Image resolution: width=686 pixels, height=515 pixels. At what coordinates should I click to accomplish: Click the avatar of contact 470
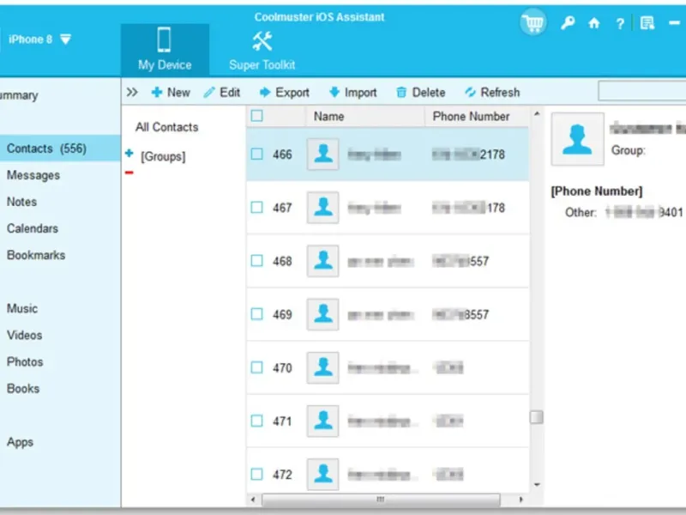click(323, 367)
